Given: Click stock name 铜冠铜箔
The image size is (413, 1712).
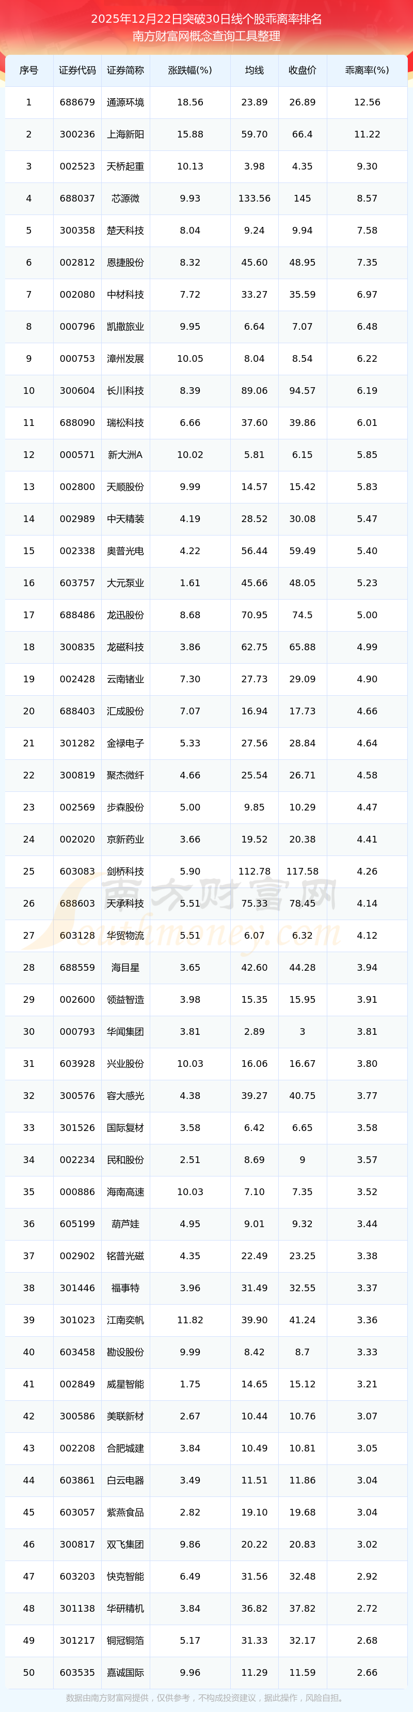Looking at the screenshot, I should click(x=125, y=1640).
